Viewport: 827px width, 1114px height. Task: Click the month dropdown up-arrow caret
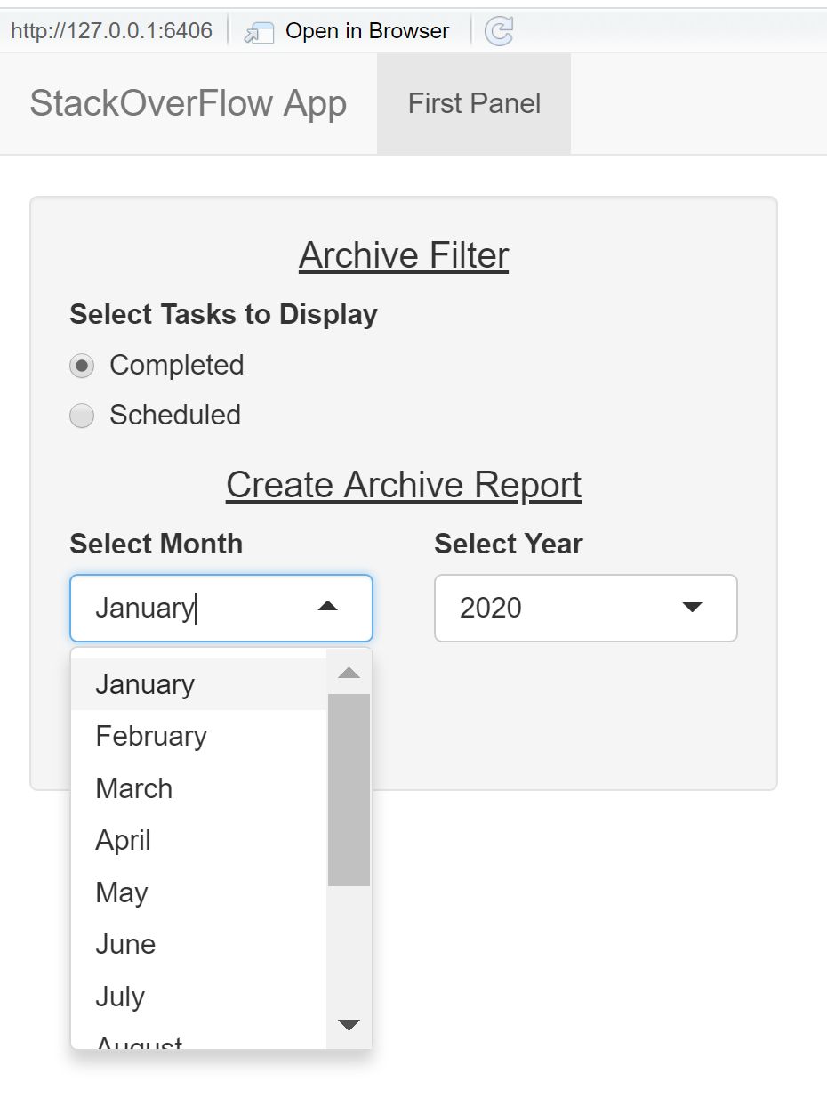(328, 607)
